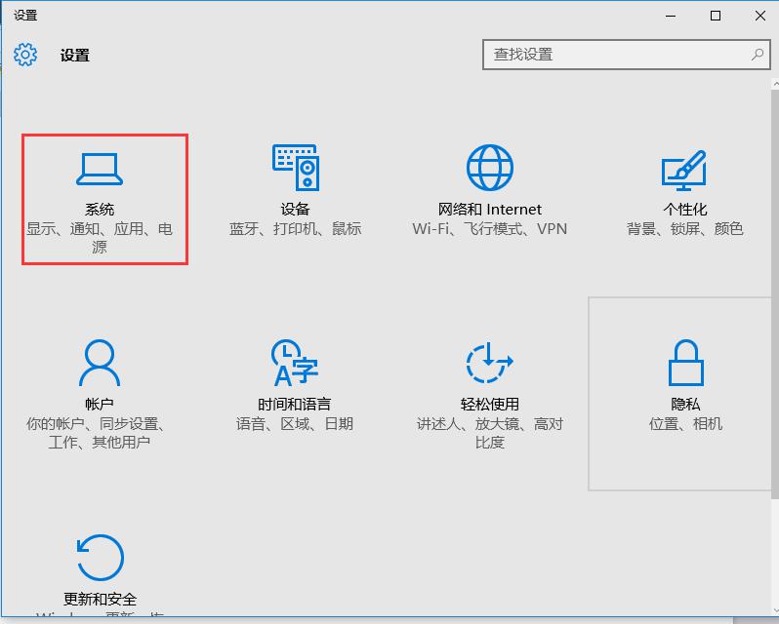Viewport: 779px width, 624px height.
Task: Click the 帐户 label text
Action: [100, 405]
